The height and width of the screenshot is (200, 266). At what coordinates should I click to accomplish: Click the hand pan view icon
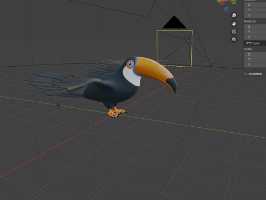click(x=234, y=23)
